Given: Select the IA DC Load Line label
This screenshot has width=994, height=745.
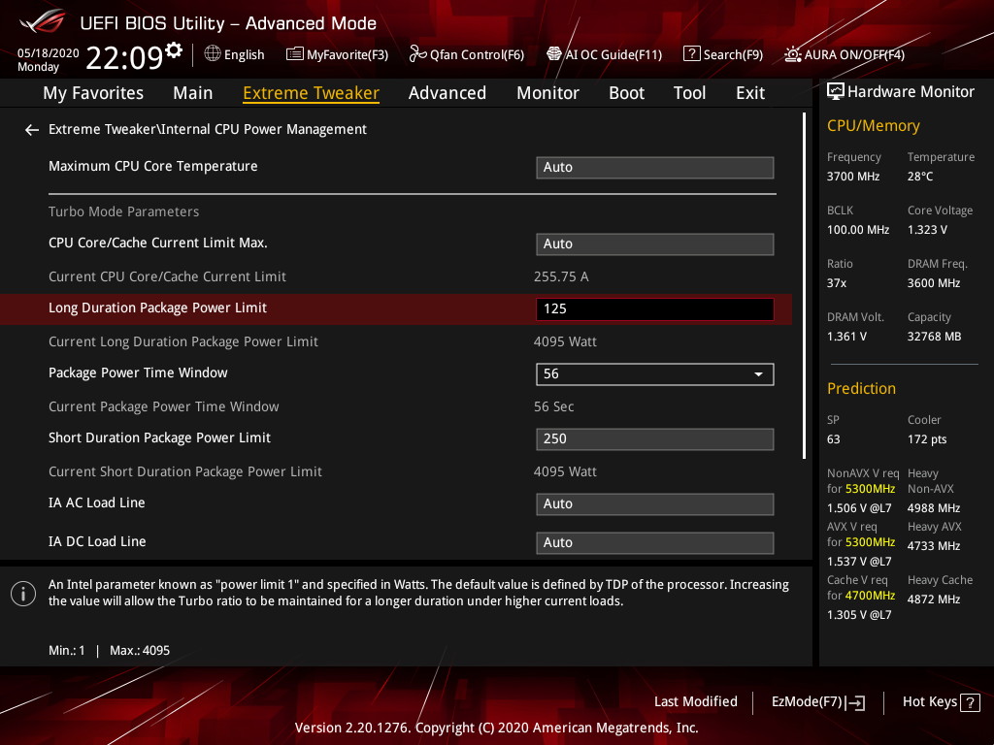Looking at the screenshot, I should coord(98,541).
